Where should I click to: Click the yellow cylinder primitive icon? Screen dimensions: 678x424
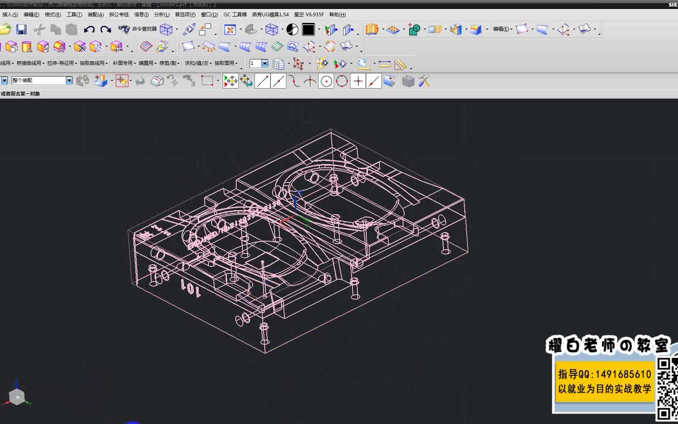click(27, 47)
